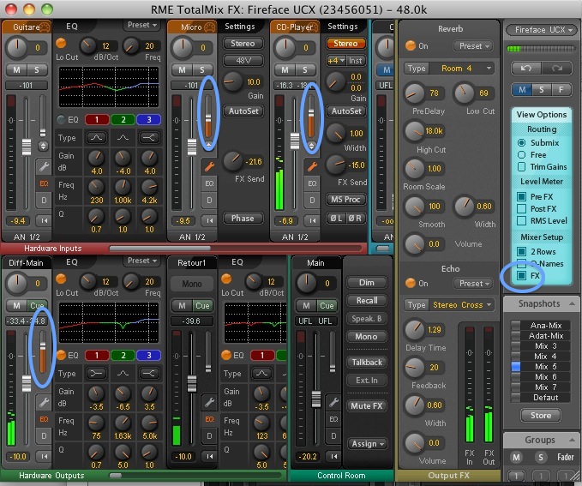Enable the Post FX level meter checkbox
This screenshot has width=582, height=486.
point(521,208)
